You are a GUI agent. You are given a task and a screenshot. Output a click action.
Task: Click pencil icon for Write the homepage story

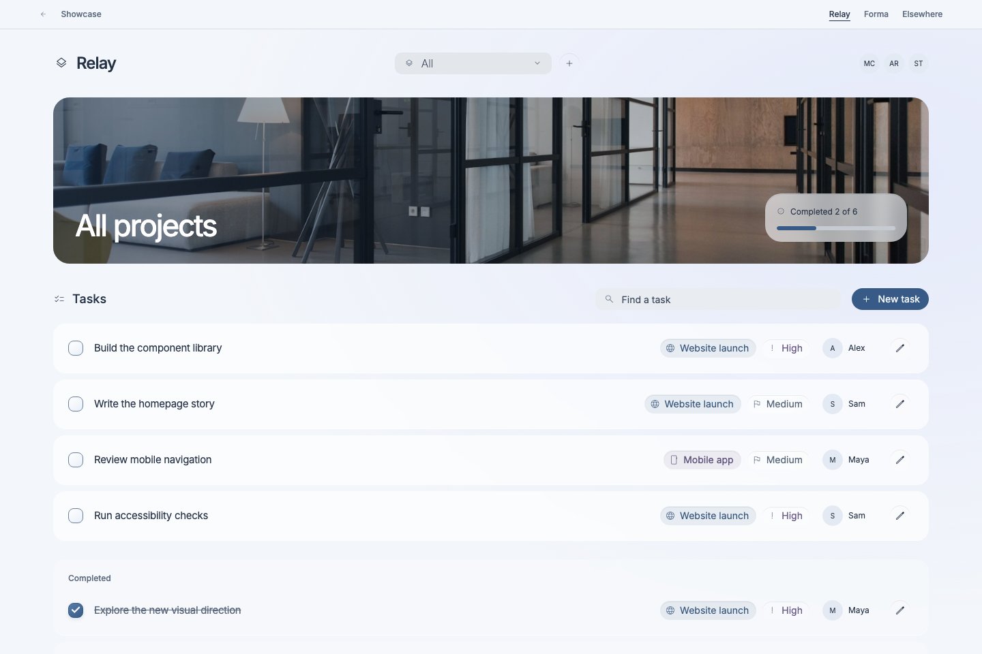pos(900,404)
